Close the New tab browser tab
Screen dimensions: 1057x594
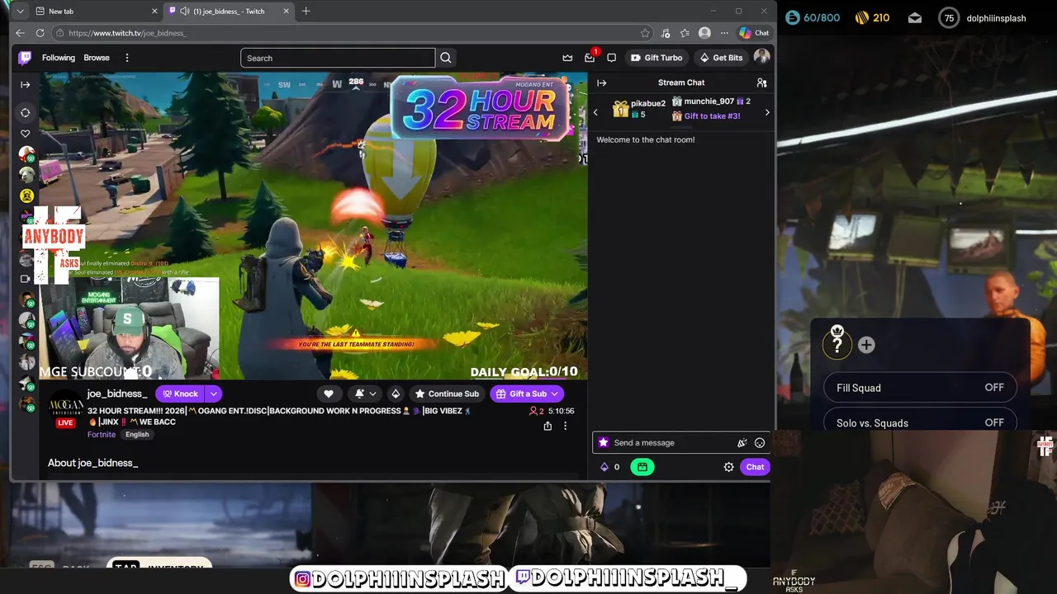click(x=154, y=11)
